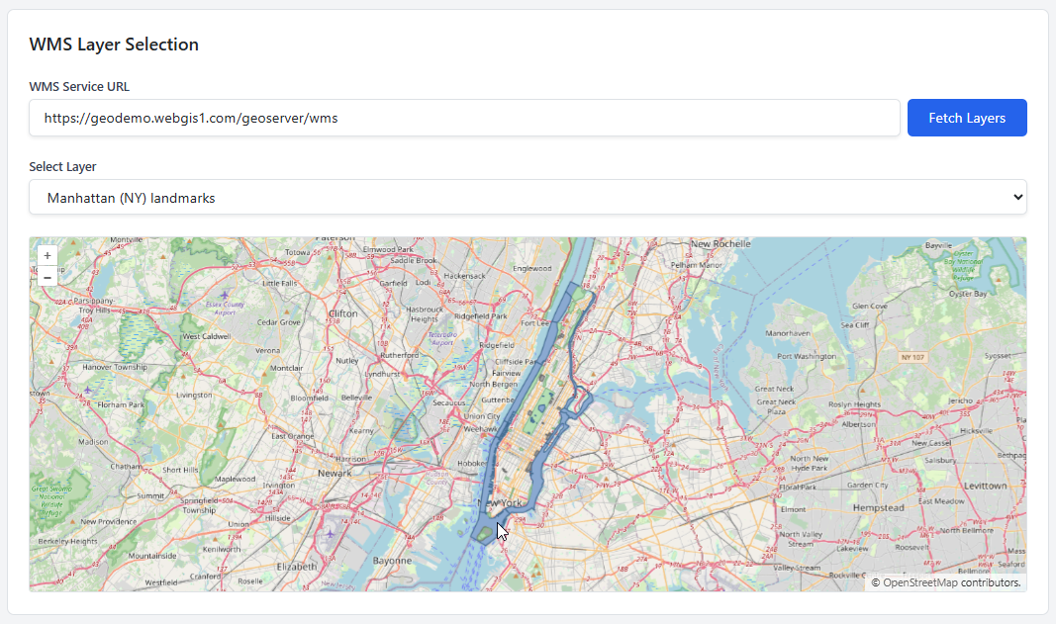Open the Select Layer dropdown

click(x=528, y=198)
